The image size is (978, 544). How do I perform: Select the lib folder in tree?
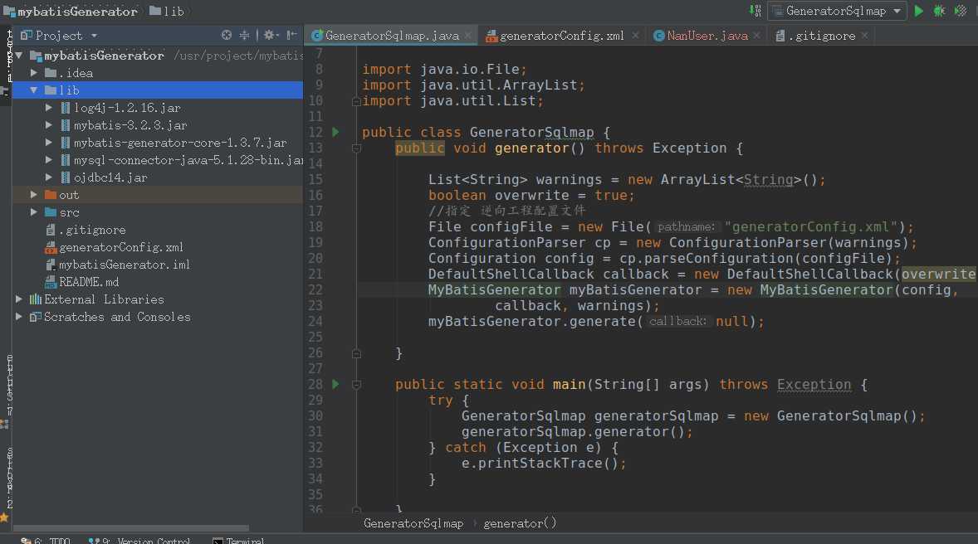tap(157, 90)
